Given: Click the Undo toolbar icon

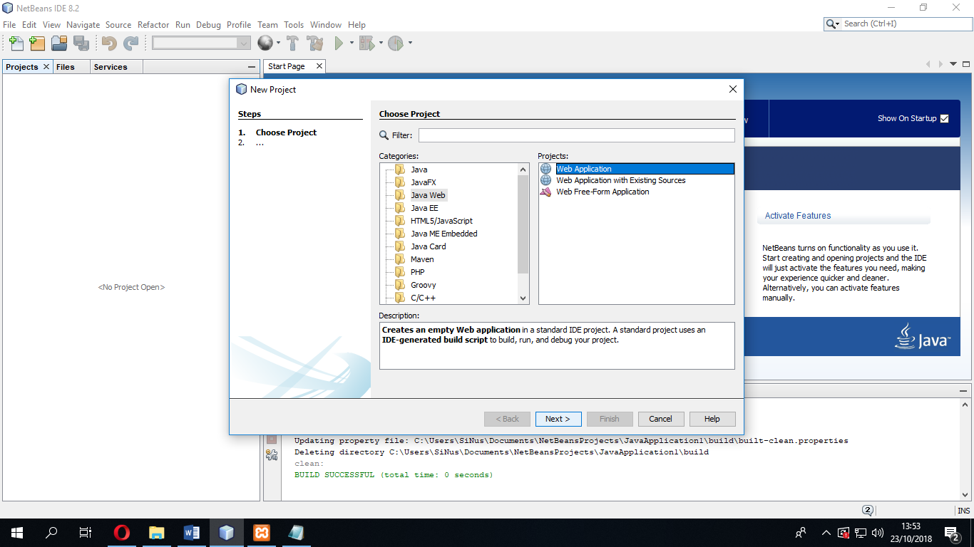Looking at the screenshot, I should pyautogui.click(x=108, y=43).
